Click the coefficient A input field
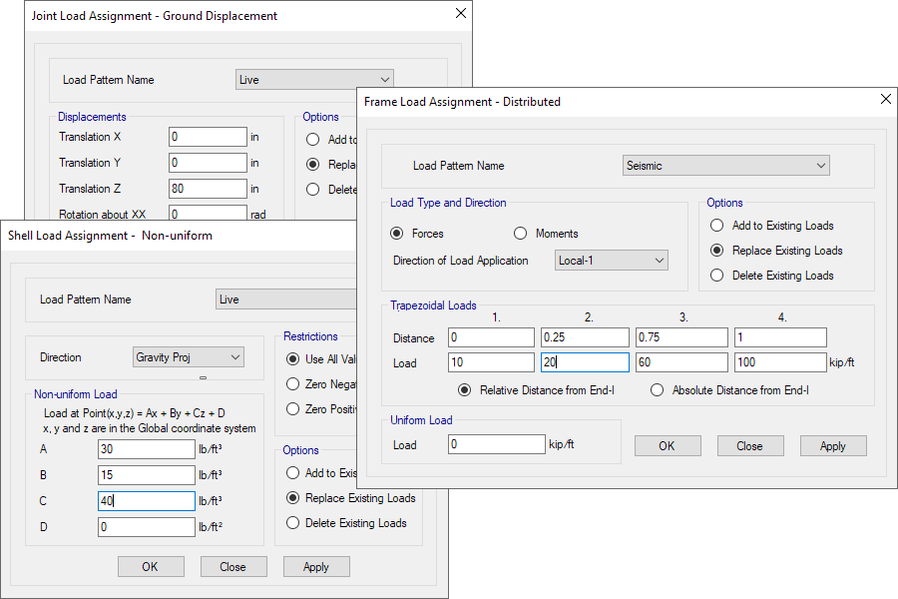This screenshot has height=599, width=898. tap(146, 449)
